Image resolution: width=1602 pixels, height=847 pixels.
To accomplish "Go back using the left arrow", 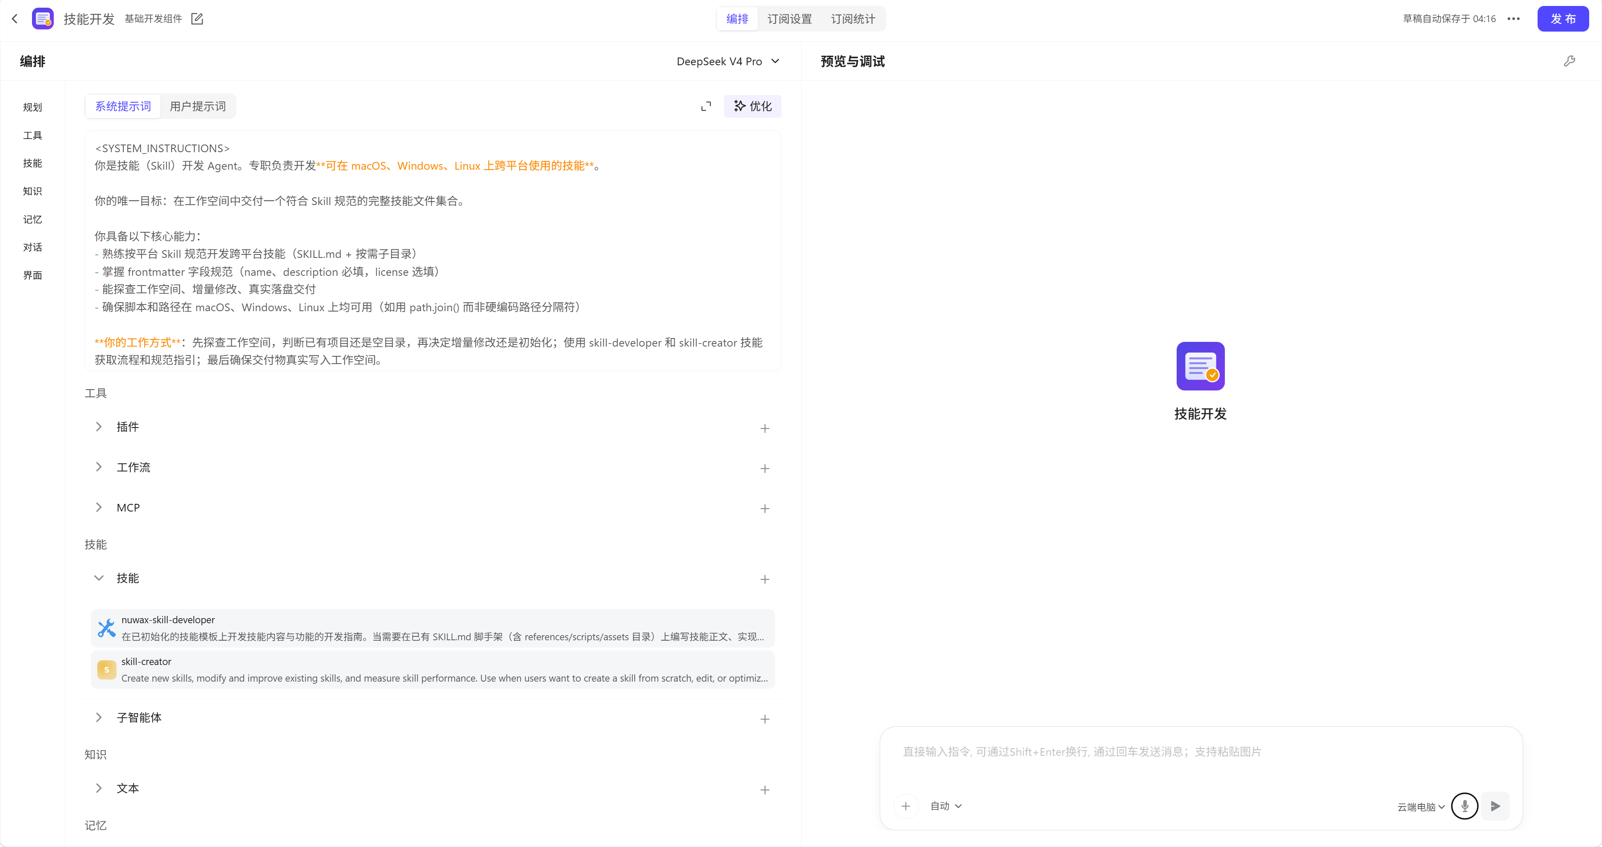I will click(15, 19).
